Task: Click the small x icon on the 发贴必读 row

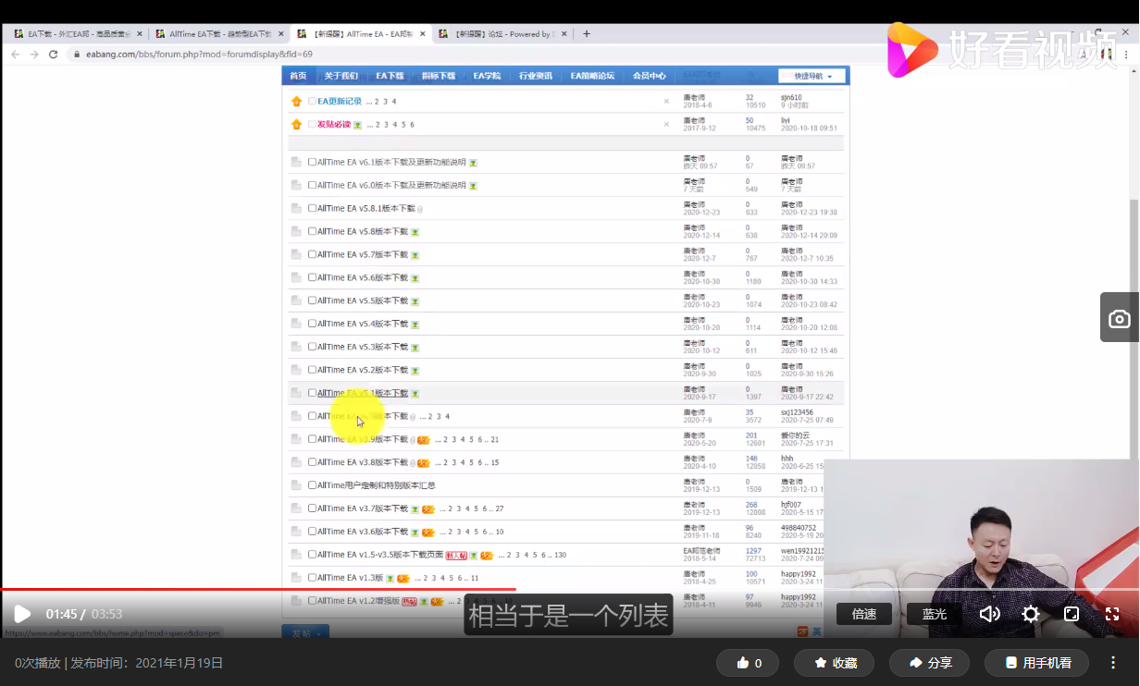Action: coord(666,125)
